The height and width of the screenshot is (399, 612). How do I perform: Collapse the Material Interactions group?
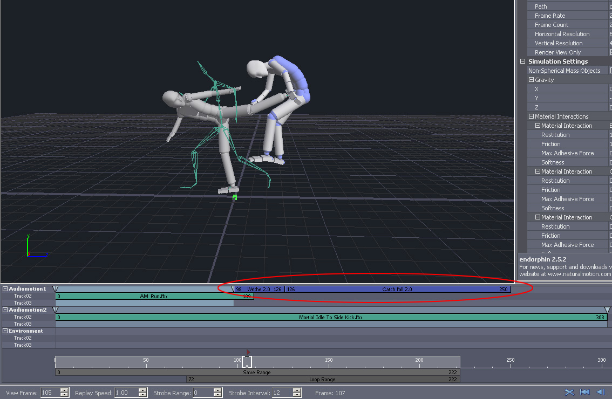(531, 116)
